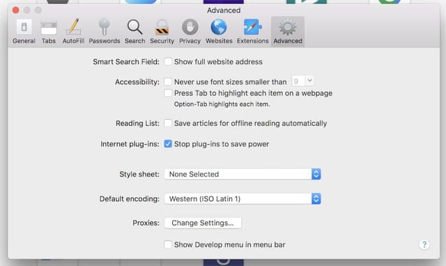Click the Proxies Change Settings button

pyautogui.click(x=203, y=223)
